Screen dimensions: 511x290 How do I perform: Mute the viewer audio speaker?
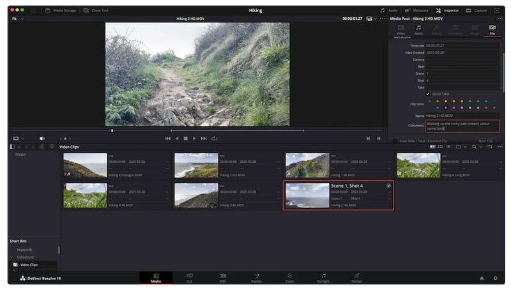tap(42, 139)
